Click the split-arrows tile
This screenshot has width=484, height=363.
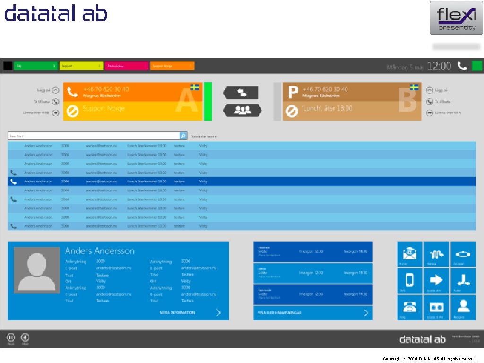pyautogui.click(x=463, y=281)
